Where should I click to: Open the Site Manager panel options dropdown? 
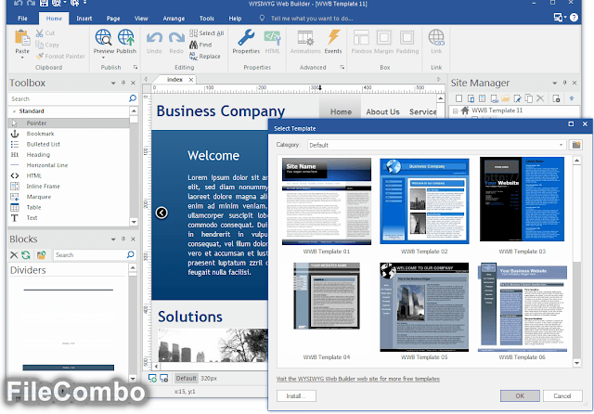tap(555, 83)
